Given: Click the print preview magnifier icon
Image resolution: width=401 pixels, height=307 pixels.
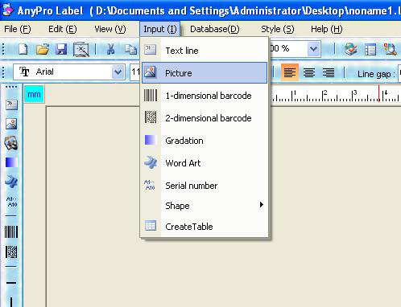Looking at the screenshot, I should pos(390,49).
